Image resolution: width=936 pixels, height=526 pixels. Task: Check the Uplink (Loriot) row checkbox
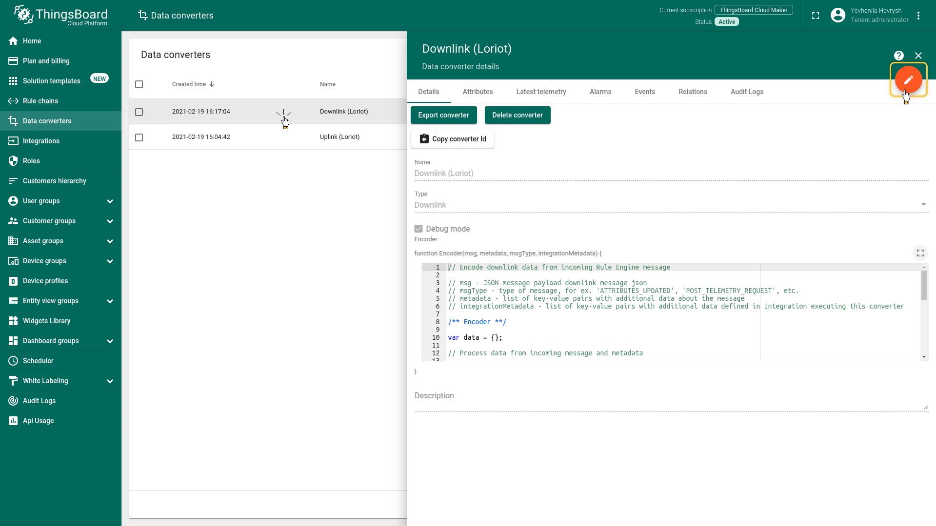[139, 137]
